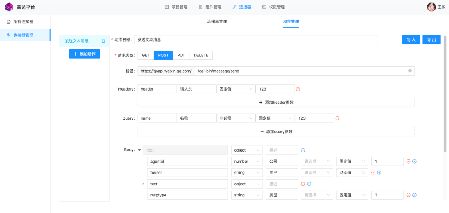Viewport: 449px width, 213px height.
Task: Remove the touser body field
Action: click(x=373, y=172)
